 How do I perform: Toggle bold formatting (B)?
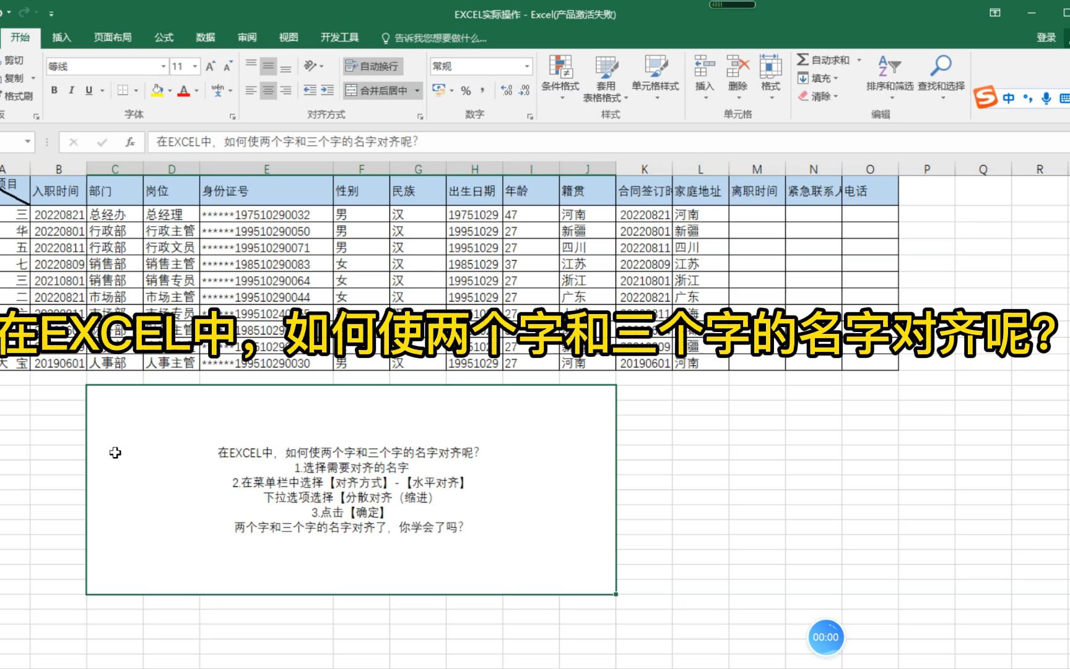tap(54, 90)
